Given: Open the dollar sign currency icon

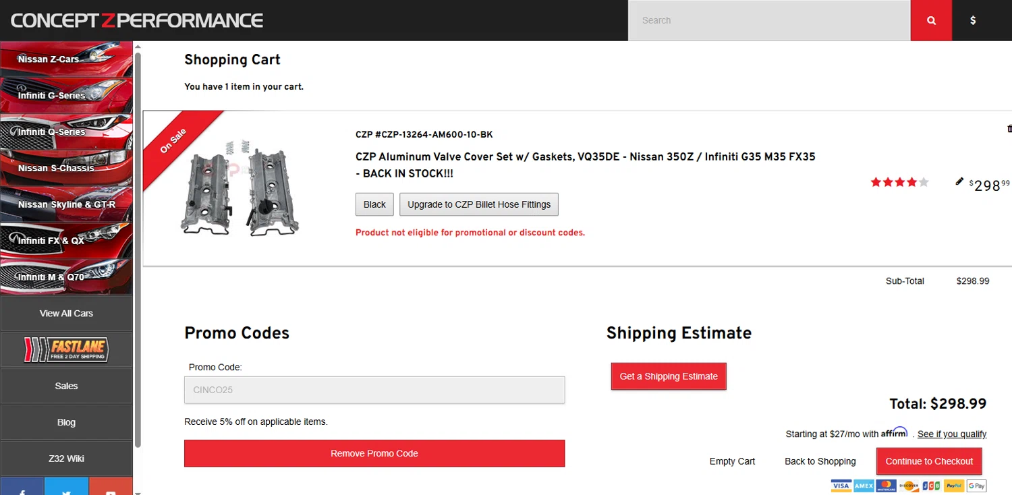Looking at the screenshot, I should pyautogui.click(x=972, y=20).
